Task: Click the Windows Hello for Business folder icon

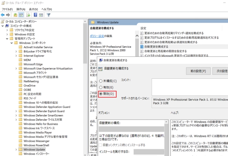Action: (x=20, y=124)
